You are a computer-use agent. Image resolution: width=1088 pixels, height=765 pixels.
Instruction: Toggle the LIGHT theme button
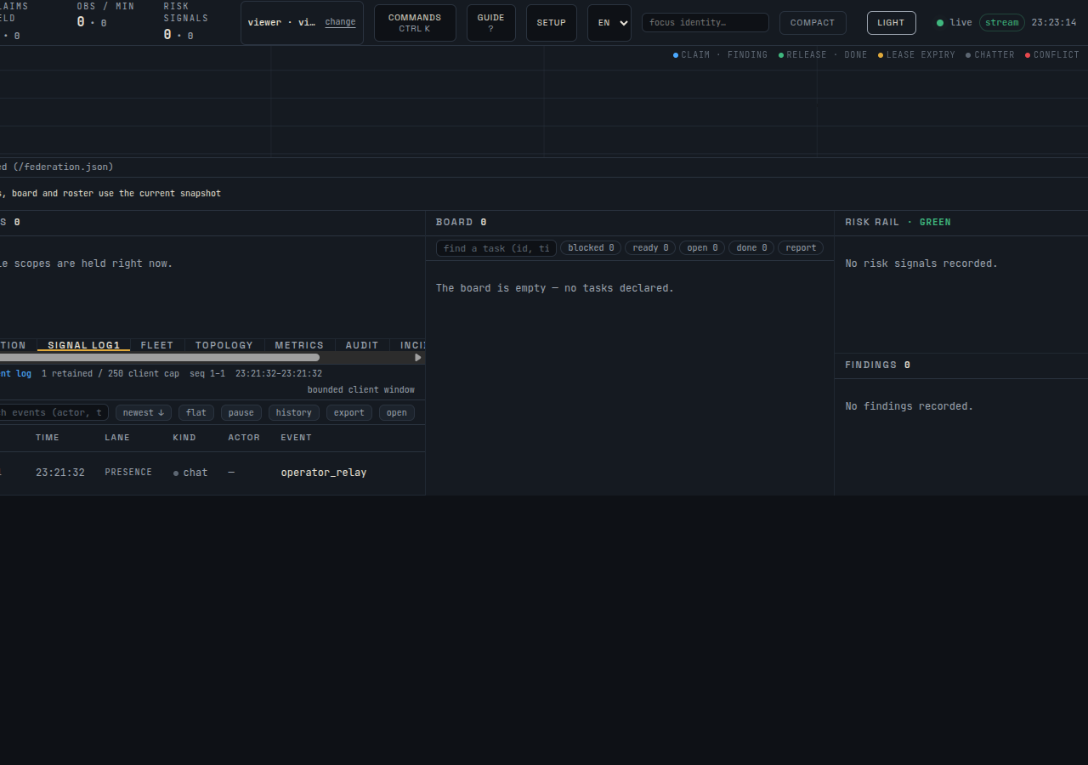tap(891, 23)
